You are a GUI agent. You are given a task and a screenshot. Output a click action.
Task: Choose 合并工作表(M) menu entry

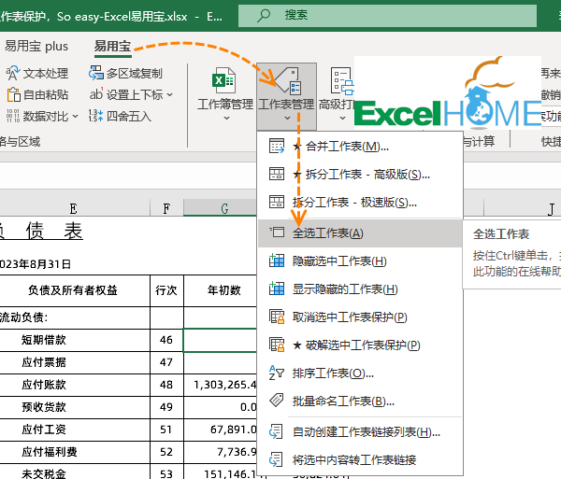tap(360, 146)
